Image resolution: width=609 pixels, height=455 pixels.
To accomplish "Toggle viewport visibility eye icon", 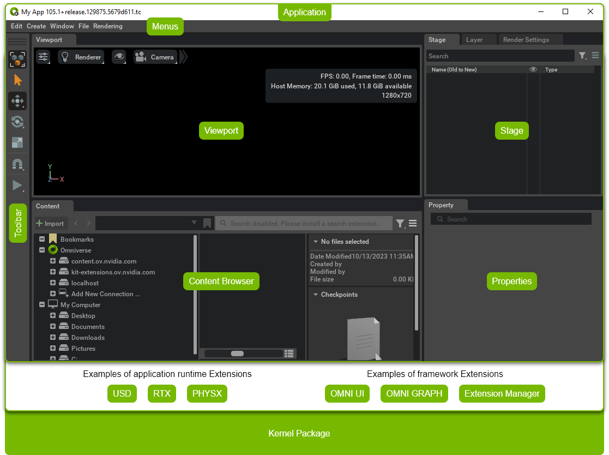I will 118,57.
